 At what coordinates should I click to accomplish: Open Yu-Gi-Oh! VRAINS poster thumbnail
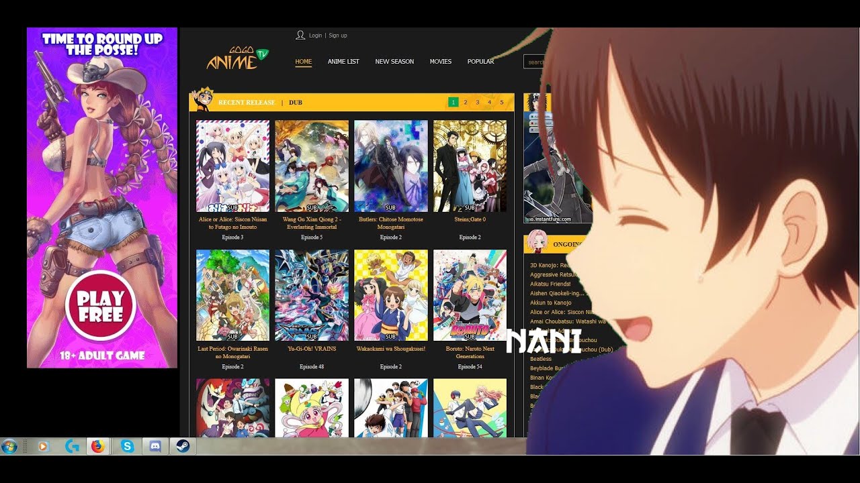(x=312, y=295)
